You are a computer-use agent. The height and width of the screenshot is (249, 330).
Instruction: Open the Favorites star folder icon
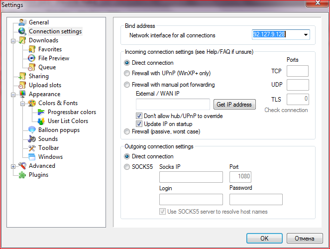(x=31, y=49)
